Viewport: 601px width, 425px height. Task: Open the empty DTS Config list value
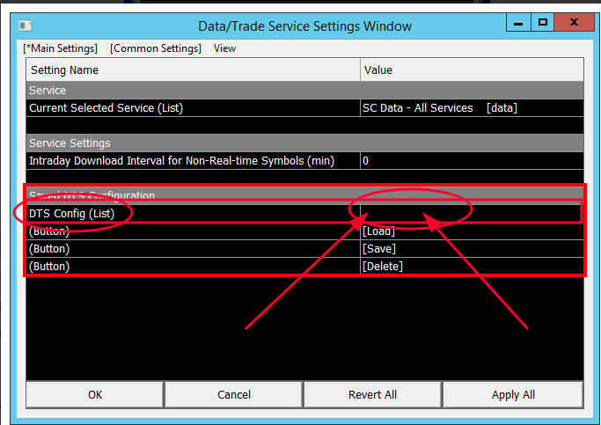point(472,214)
